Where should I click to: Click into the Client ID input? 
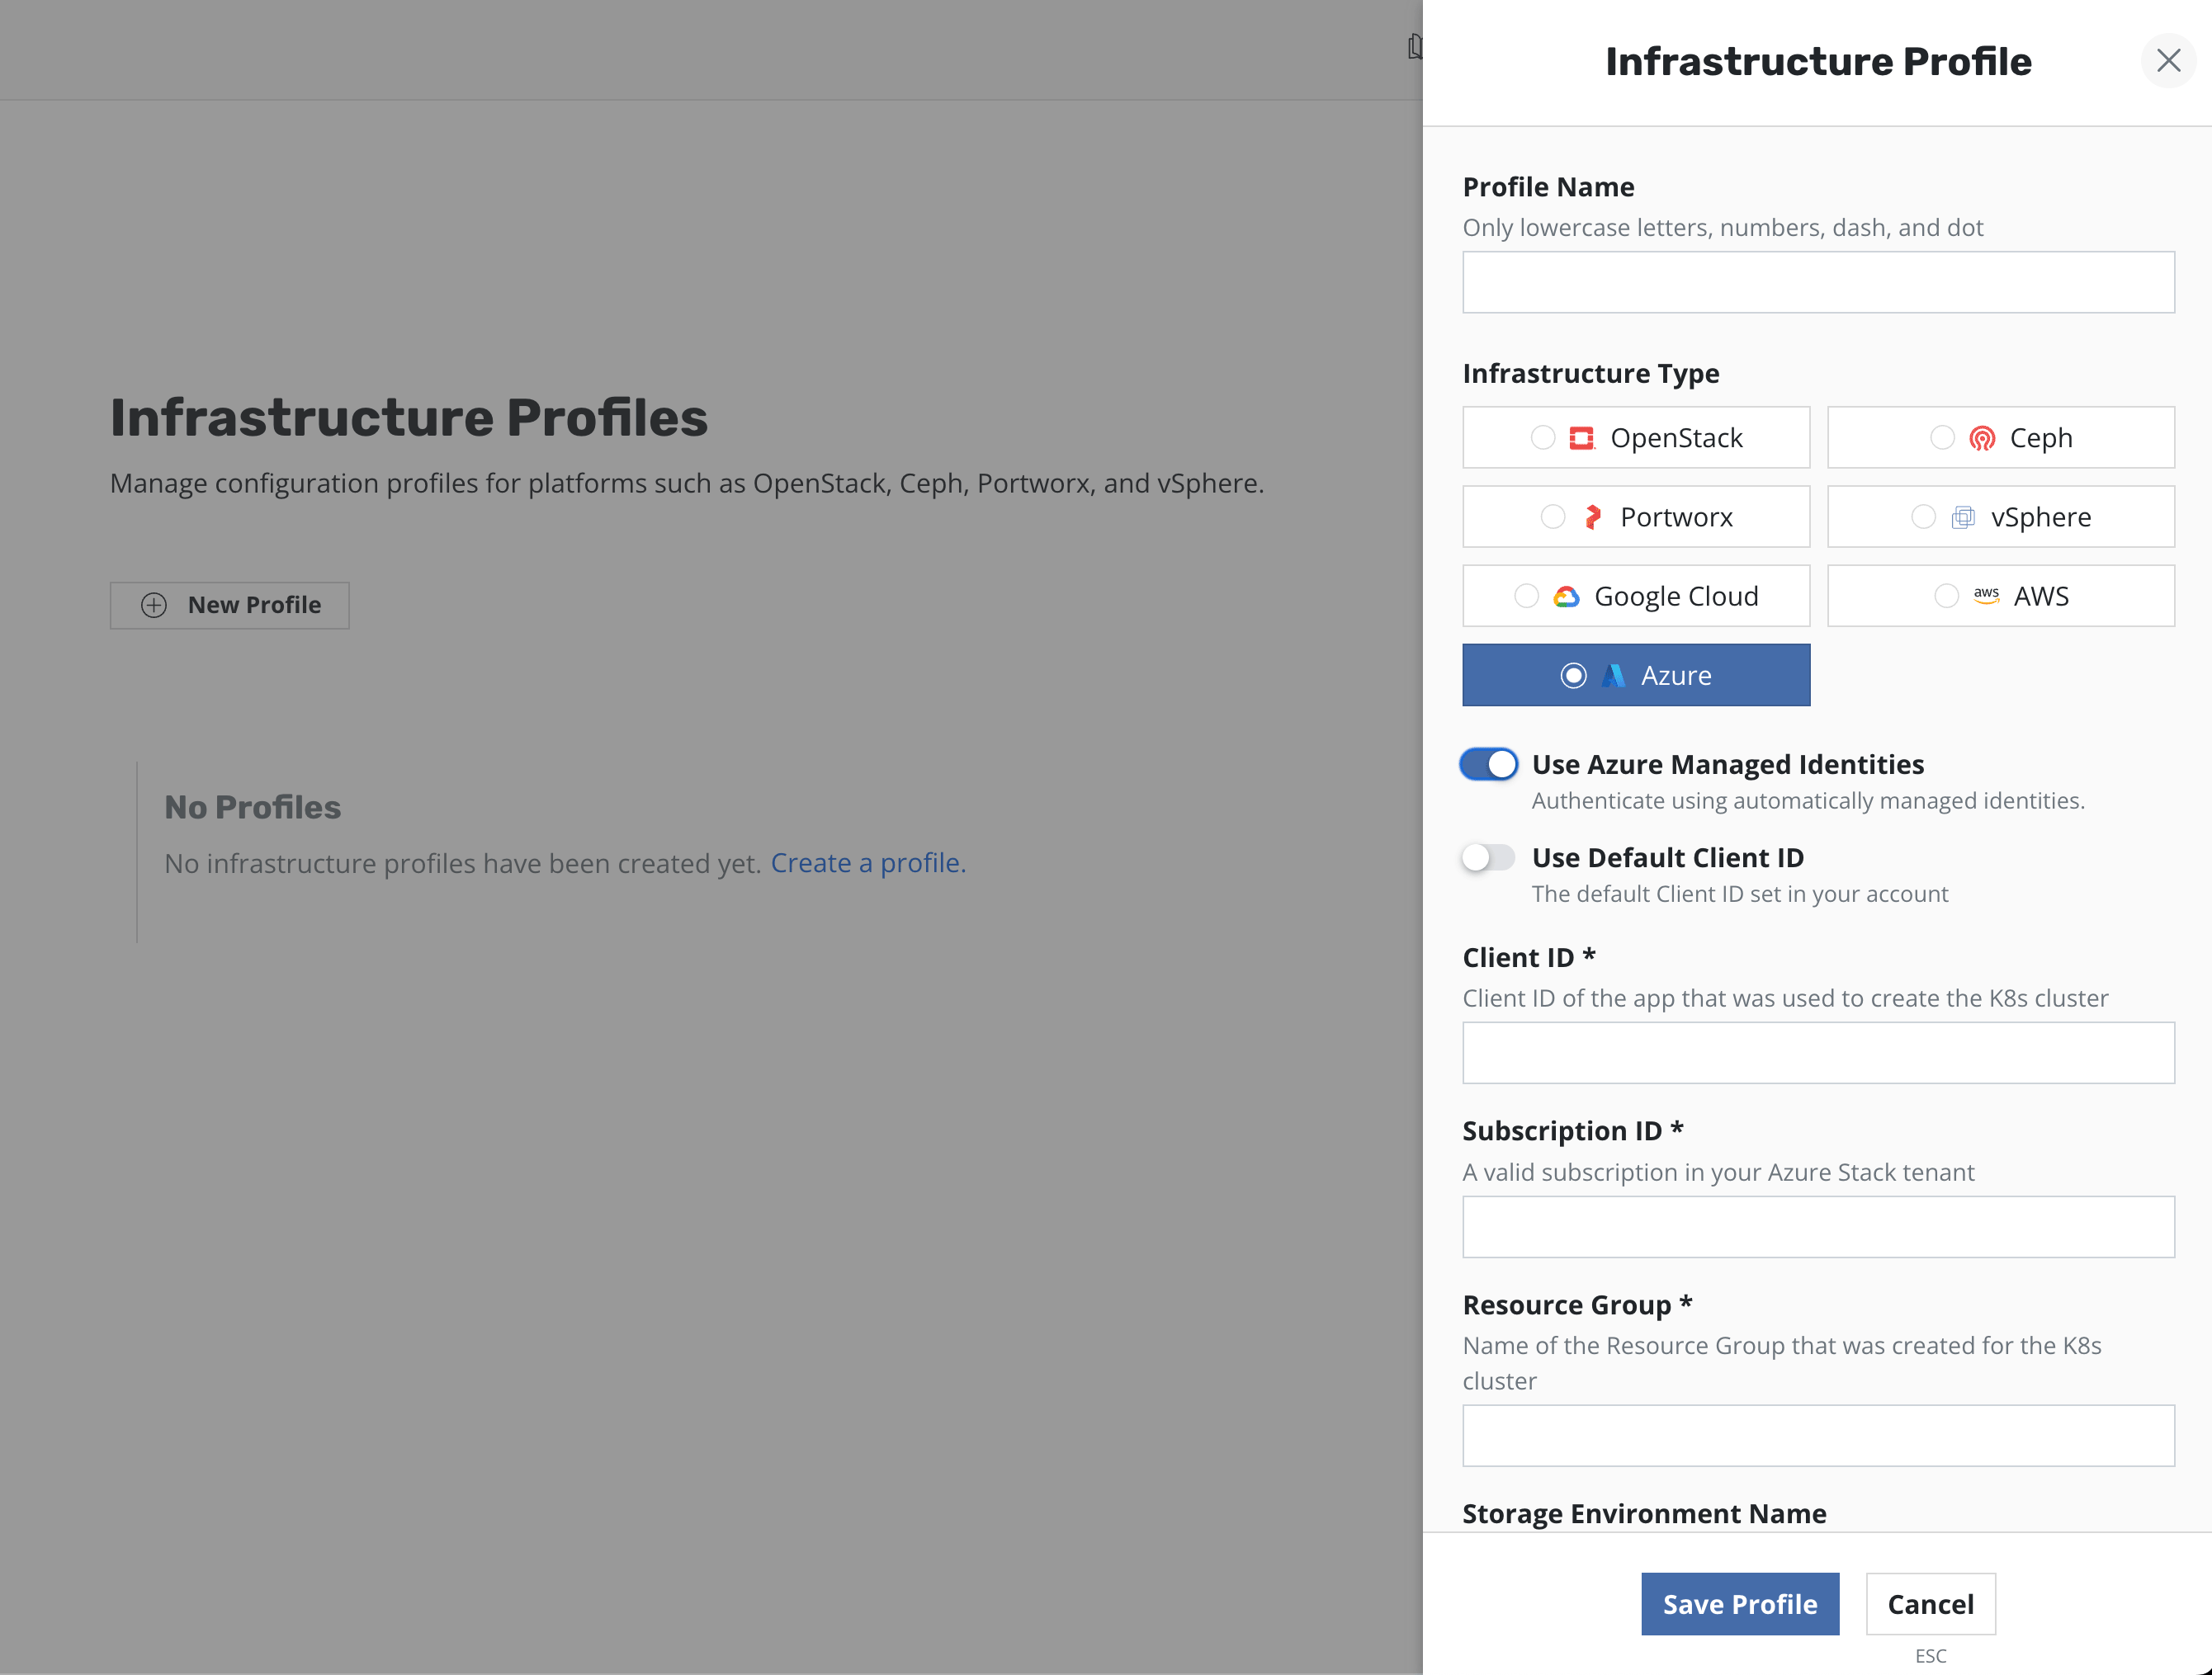[x=1818, y=1054]
